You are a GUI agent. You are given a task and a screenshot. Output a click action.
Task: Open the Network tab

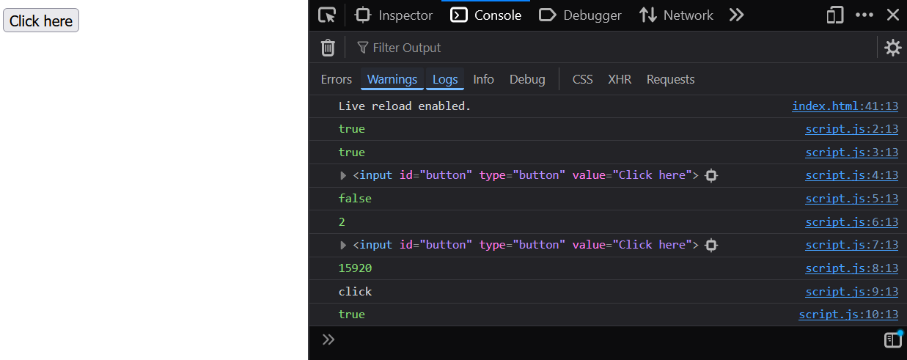tap(676, 15)
